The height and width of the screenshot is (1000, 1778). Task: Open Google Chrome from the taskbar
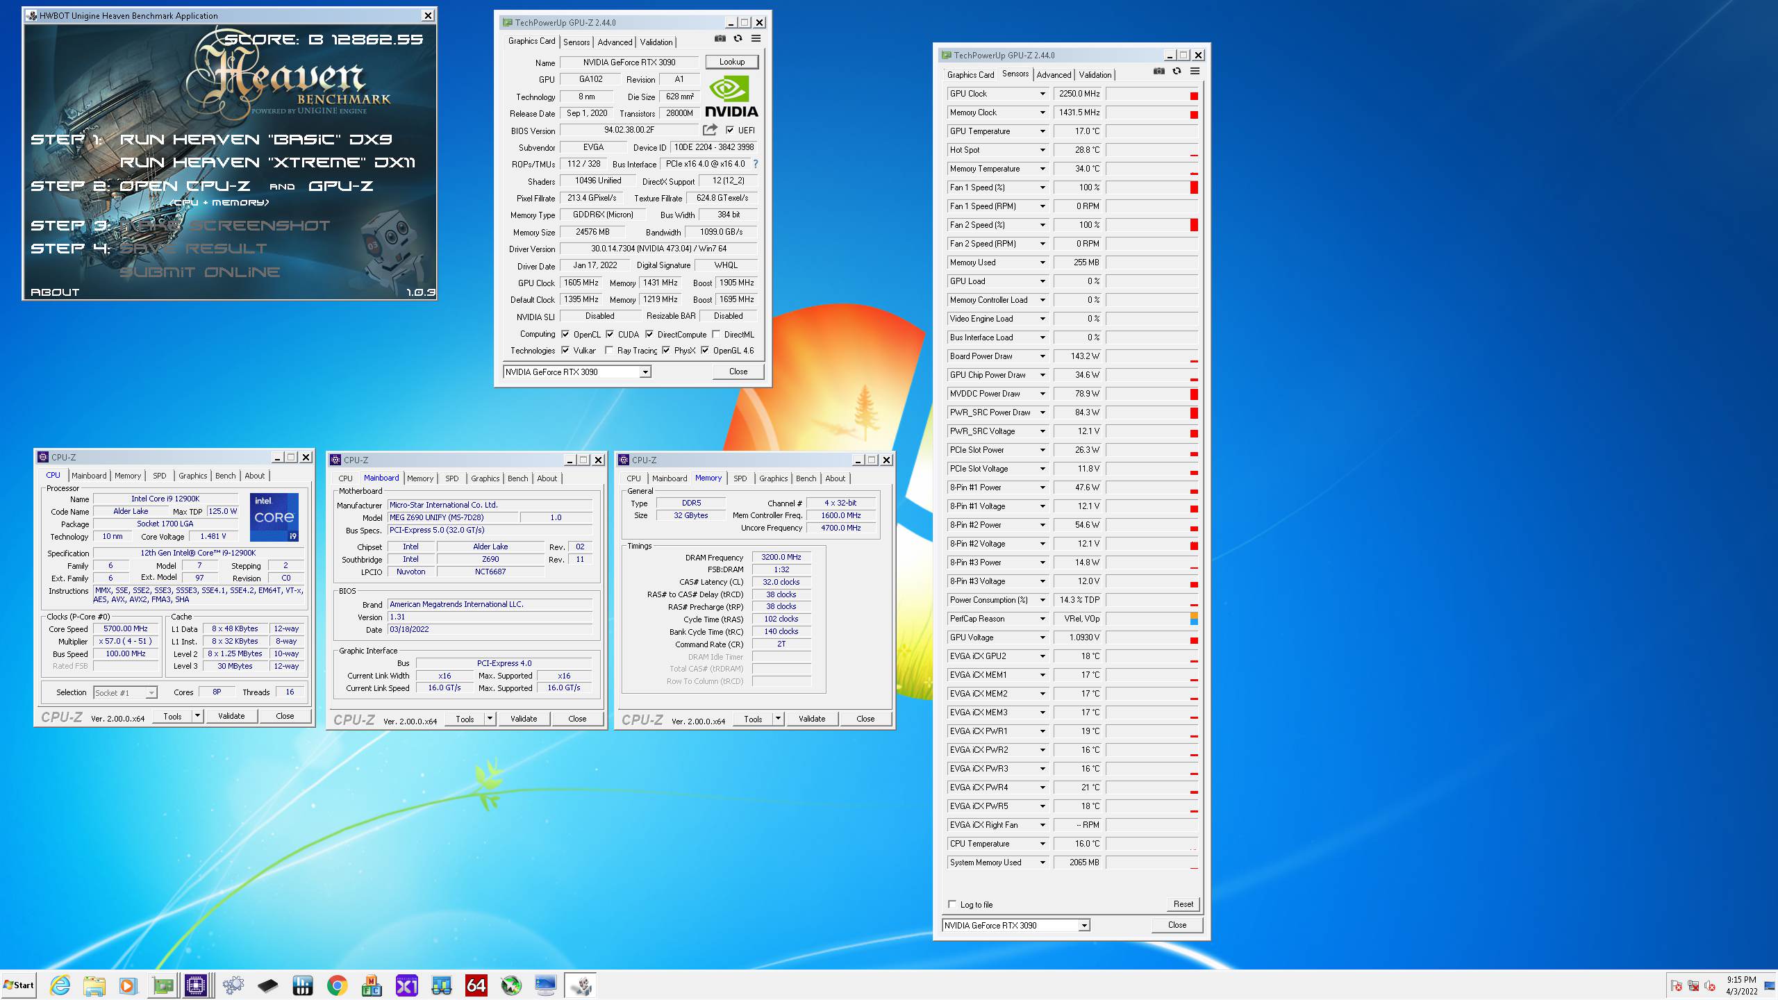pyautogui.click(x=338, y=985)
